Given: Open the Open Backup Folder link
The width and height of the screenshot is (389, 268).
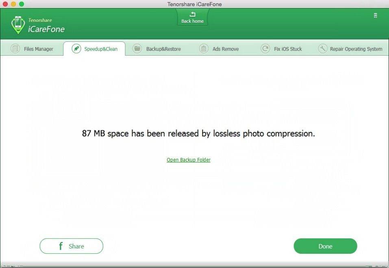Looking at the screenshot, I should point(189,160).
